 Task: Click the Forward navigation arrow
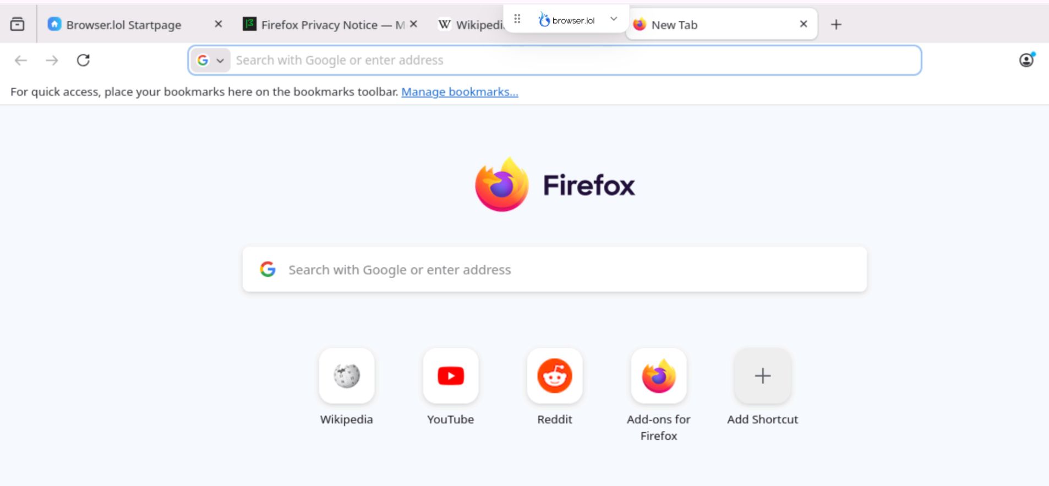click(x=52, y=60)
